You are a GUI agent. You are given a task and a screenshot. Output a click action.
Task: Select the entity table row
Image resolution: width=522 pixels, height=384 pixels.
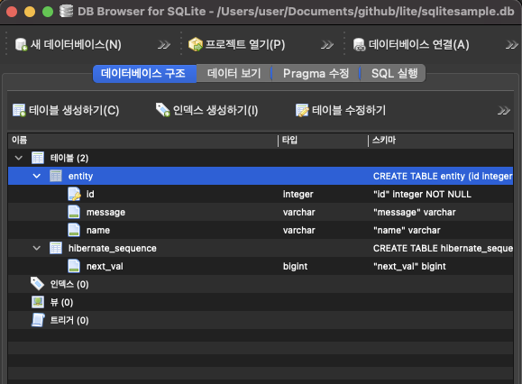point(261,176)
